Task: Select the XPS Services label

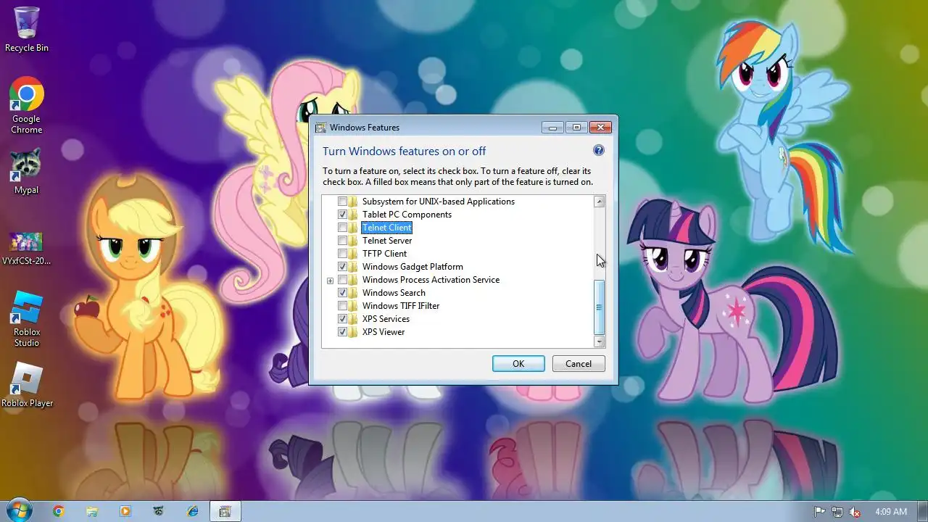Action: point(386,319)
